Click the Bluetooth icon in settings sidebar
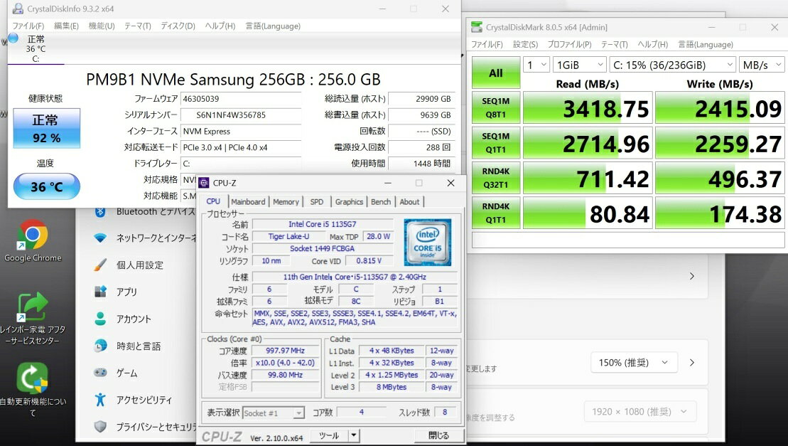788x446 pixels. [101, 211]
